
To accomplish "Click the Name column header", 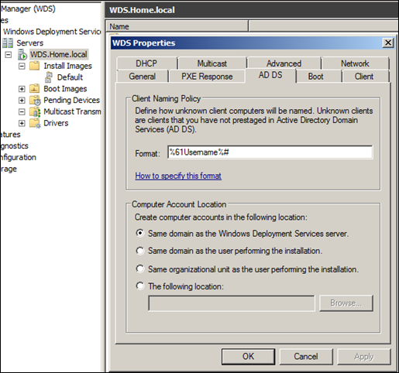I will [177, 26].
